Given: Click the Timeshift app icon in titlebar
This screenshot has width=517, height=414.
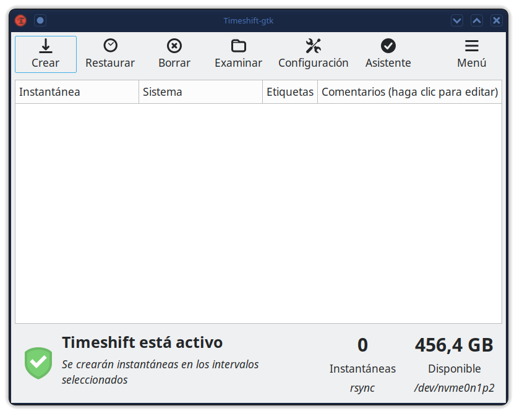Looking at the screenshot, I should point(21,20).
